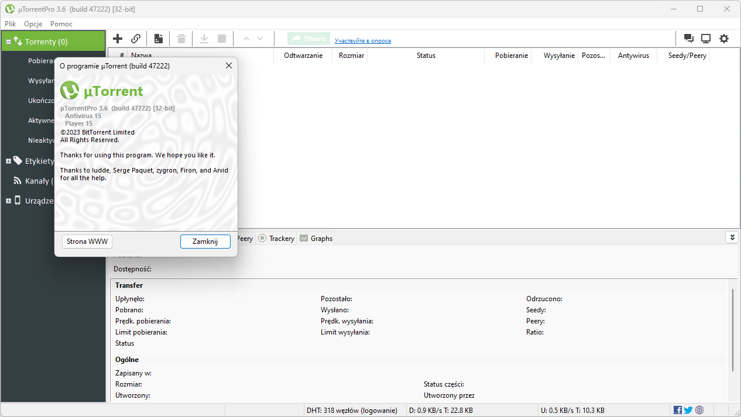The height and width of the screenshot is (417, 741).
Task: Click the µTorrent logo in title bar
Action: point(9,9)
